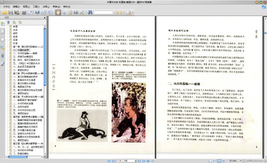
Task: Open the Attachments paperclip panel icon
Action: click(3, 56)
